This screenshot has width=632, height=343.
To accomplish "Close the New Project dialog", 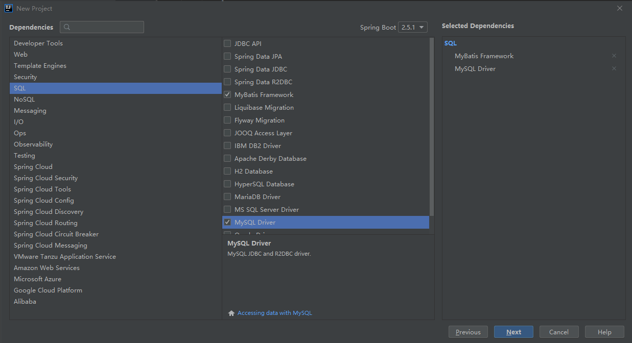I will pyautogui.click(x=620, y=8).
